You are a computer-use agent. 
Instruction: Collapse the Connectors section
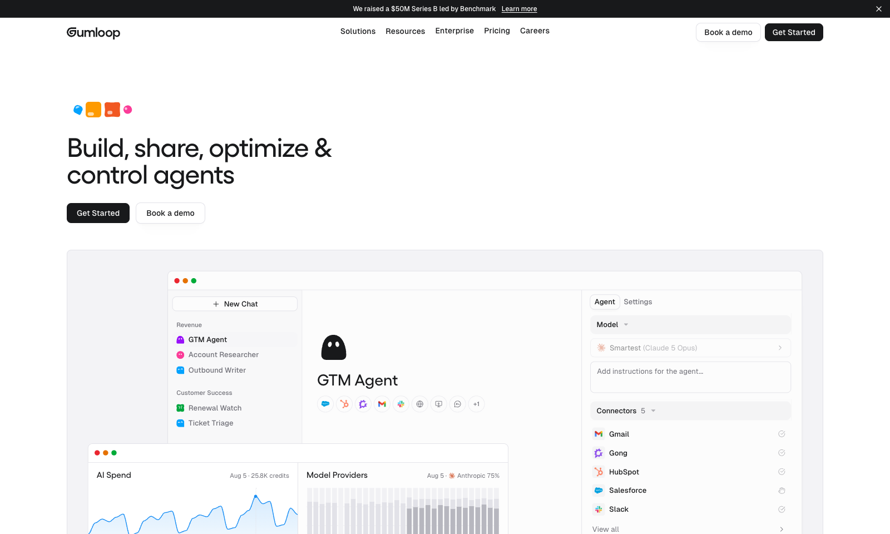click(690, 411)
